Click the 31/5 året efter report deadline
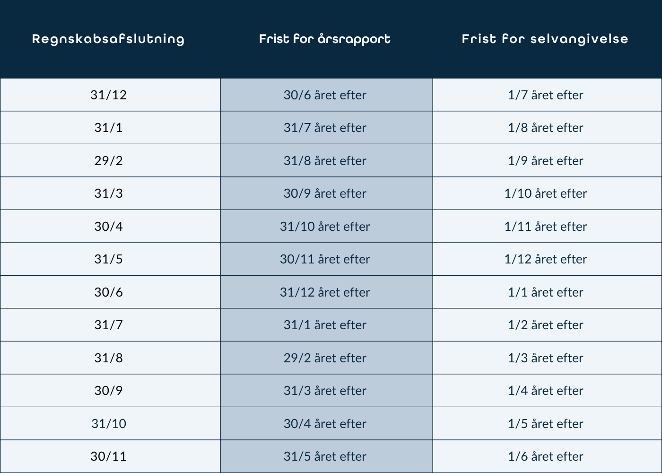Image resolution: width=662 pixels, height=473 pixels. [x=325, y=456]
